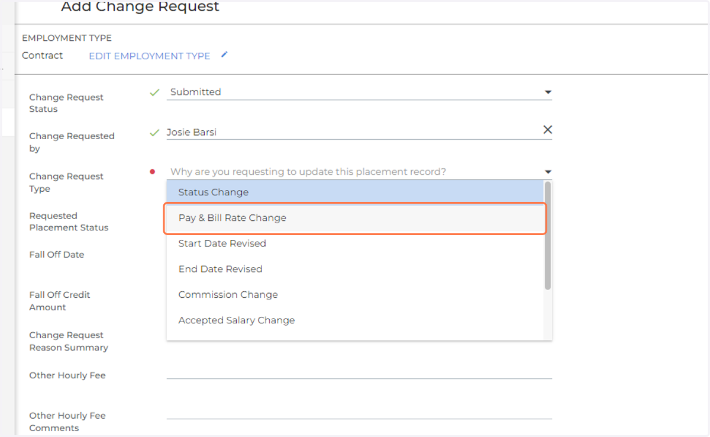Select Accepted Salary Change option

(x=354, y=320)
